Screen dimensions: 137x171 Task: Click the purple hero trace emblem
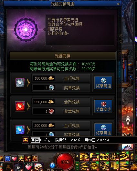26,30
